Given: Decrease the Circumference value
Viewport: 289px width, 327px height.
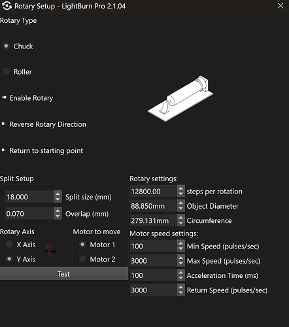Looking at the screenshot, I should (180, 223).
